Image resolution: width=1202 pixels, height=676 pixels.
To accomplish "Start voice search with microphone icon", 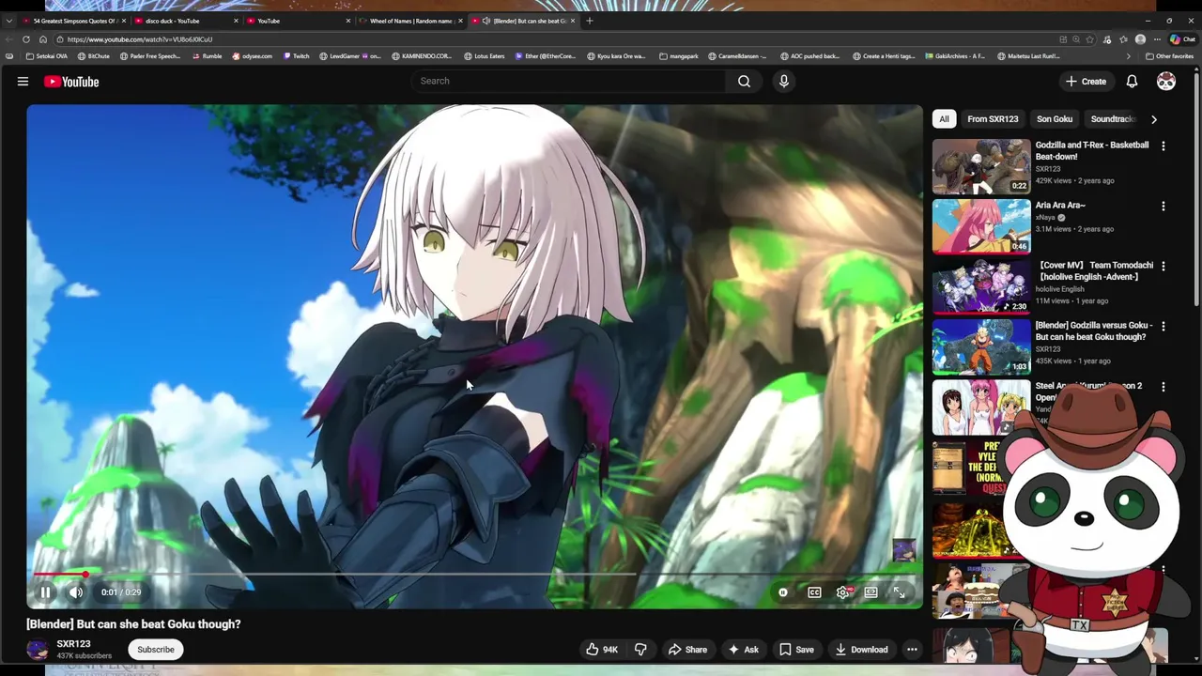I will pos(783,81).
